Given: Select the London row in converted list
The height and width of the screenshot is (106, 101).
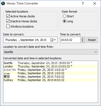Looking at the screenshot, I should 51,66.
